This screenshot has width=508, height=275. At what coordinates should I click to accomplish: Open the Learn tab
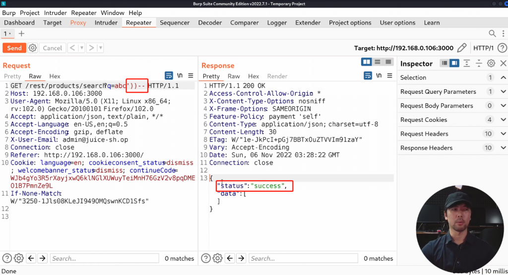[432, 23]
